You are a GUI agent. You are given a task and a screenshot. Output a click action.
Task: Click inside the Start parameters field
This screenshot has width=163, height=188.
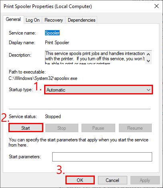(102, 157)
